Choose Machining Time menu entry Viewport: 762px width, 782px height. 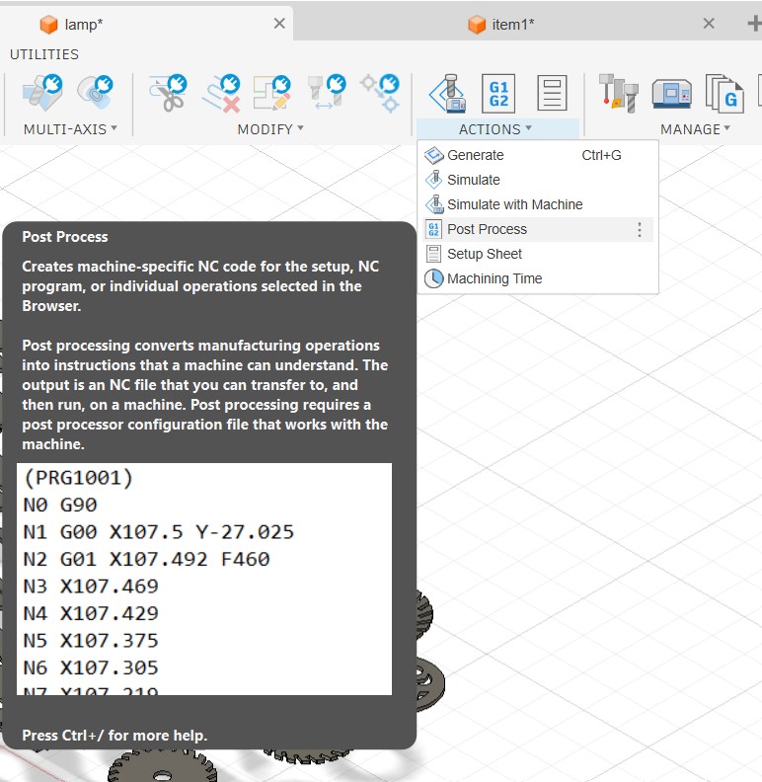tap(538, 278)
